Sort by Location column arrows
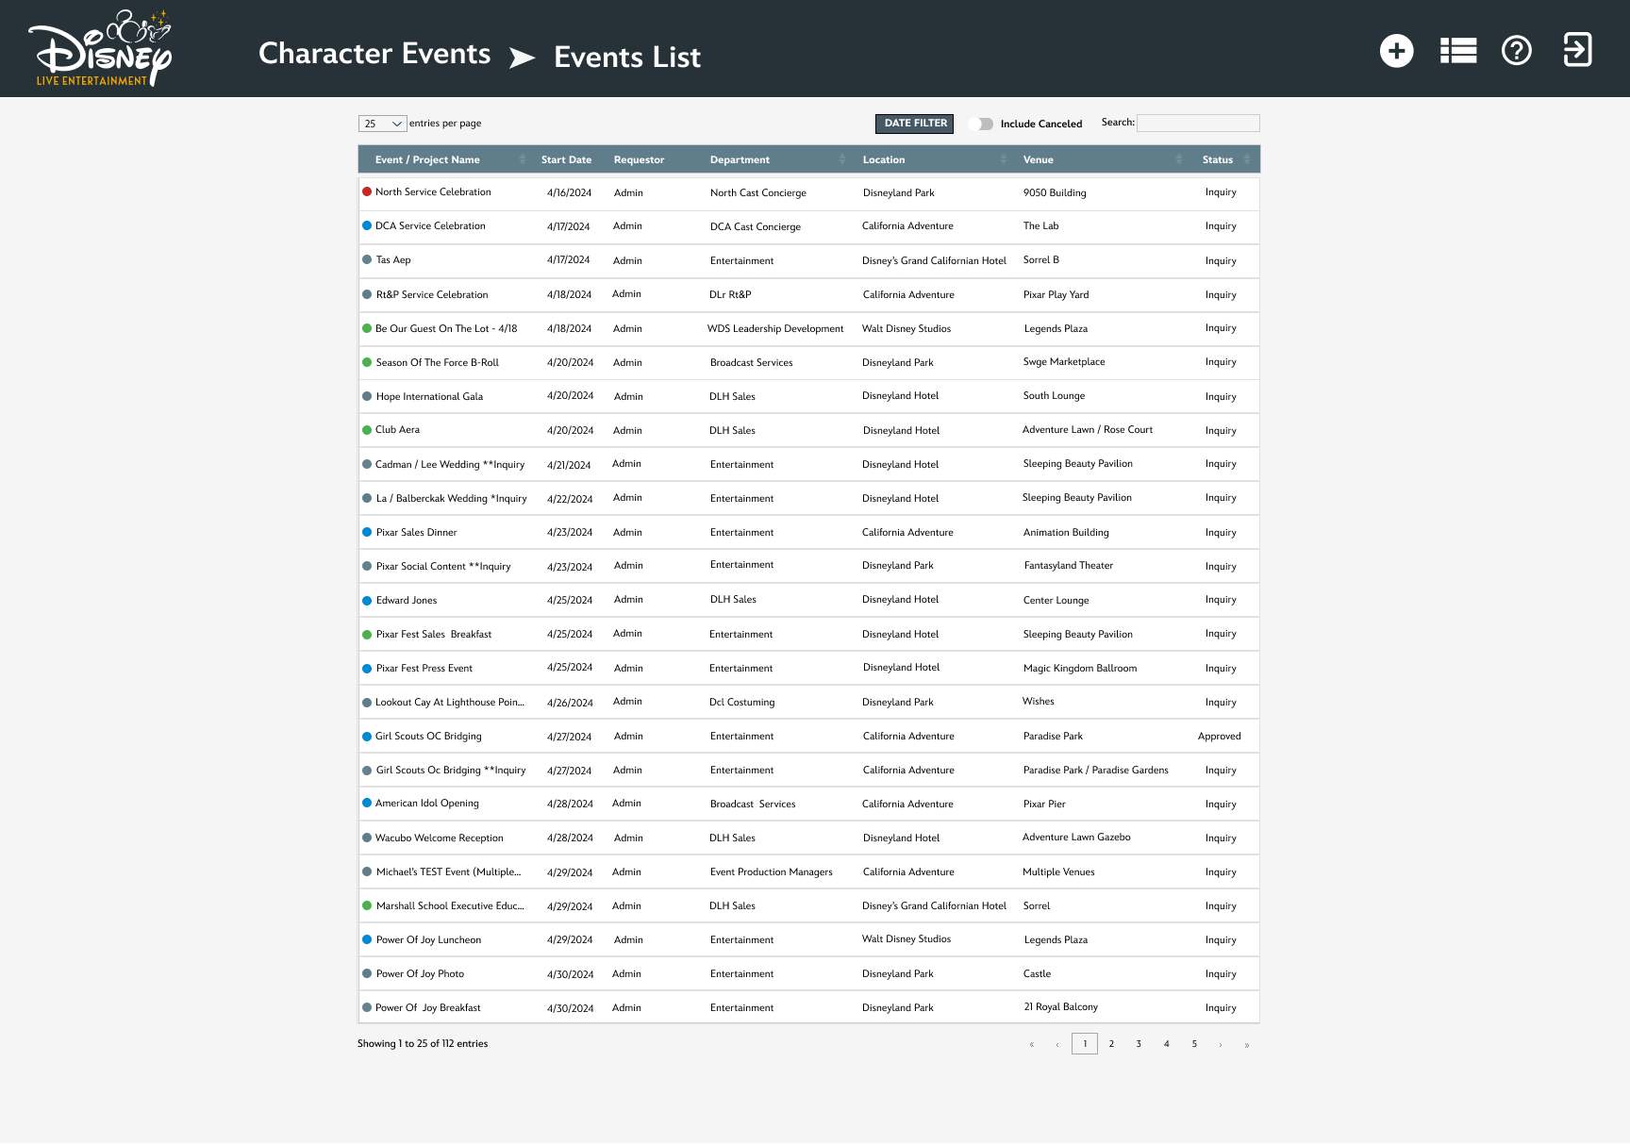Viewport: 1630px width, 1145px height. point(1004,159)
